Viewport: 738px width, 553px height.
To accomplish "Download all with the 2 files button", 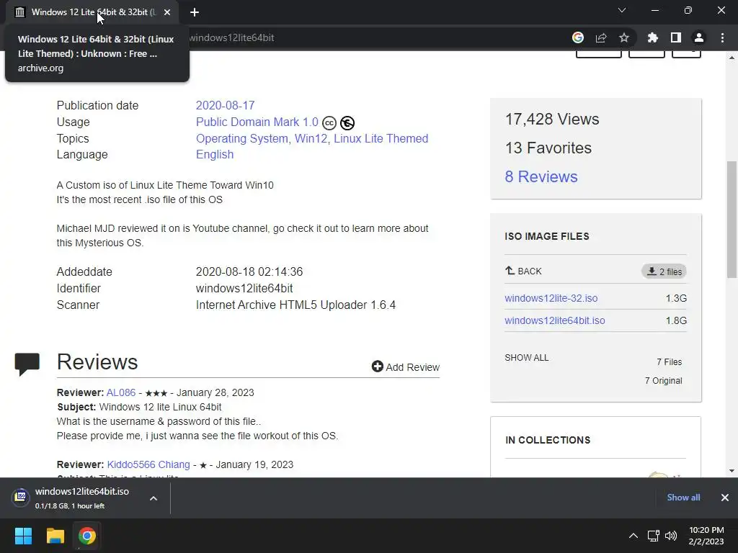I will [x=664, y=271].
